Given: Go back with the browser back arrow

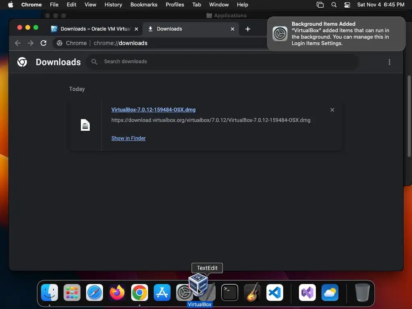Looking at the screenshot, I should (18, 43).
